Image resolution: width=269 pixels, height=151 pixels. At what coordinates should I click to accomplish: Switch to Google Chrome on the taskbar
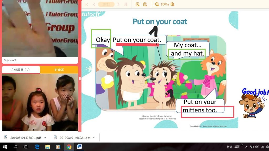pos(69,147)
